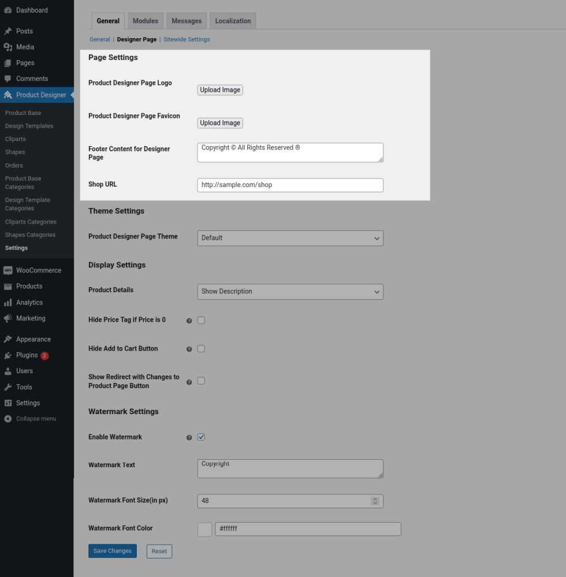Click help icon beside Enable Watermark
This screenshot has height=577, width=566.
[189, 438]
